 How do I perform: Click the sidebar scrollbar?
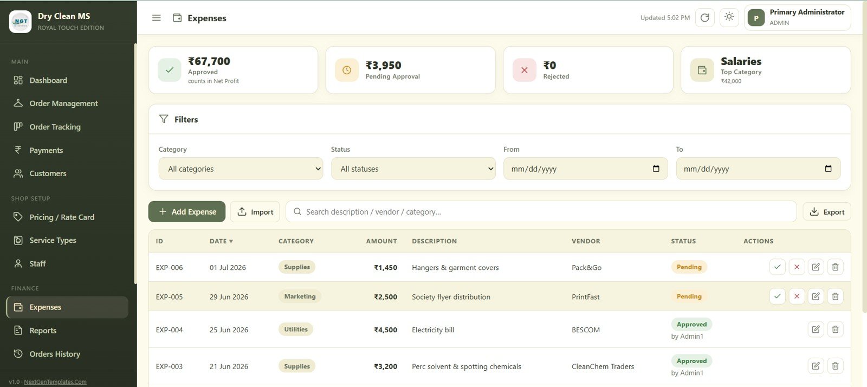click(135, 163)
